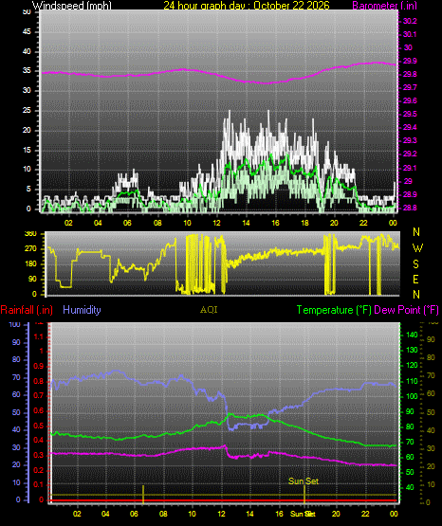Click the 04 hour label under the bottom chart
Image resolution: width=442 pixels, height=526 pixels.
point(105,514)
